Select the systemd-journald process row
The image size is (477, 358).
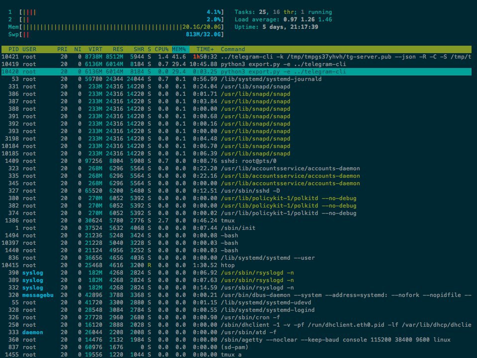[x=236, y=79]
